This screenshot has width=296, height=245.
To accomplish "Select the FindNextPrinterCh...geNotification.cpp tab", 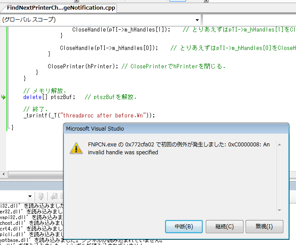I will [61, 8].
